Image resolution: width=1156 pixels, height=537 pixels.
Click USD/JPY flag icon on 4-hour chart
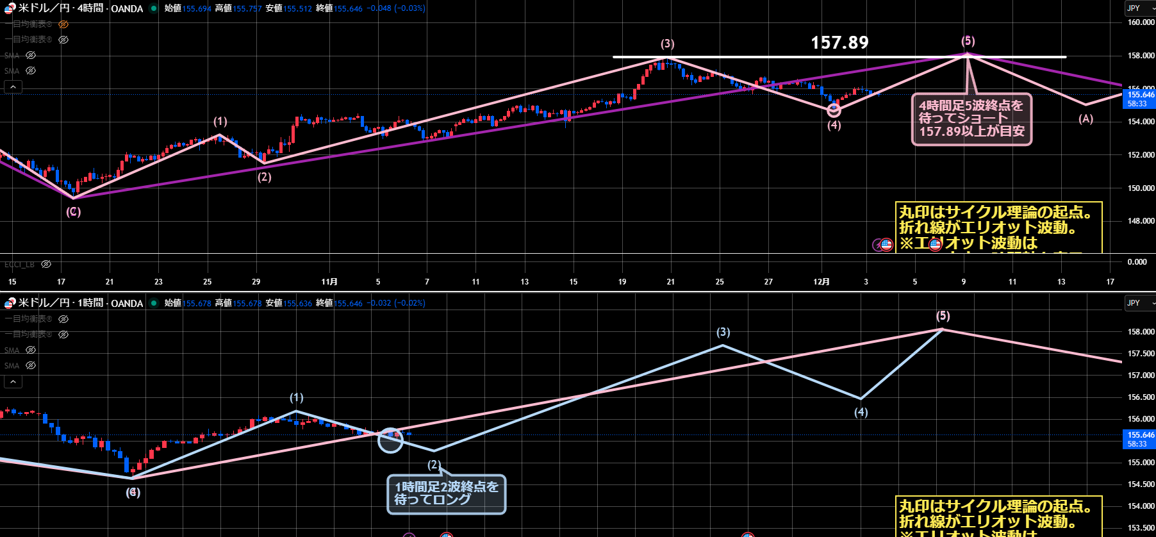coord(10,8)
